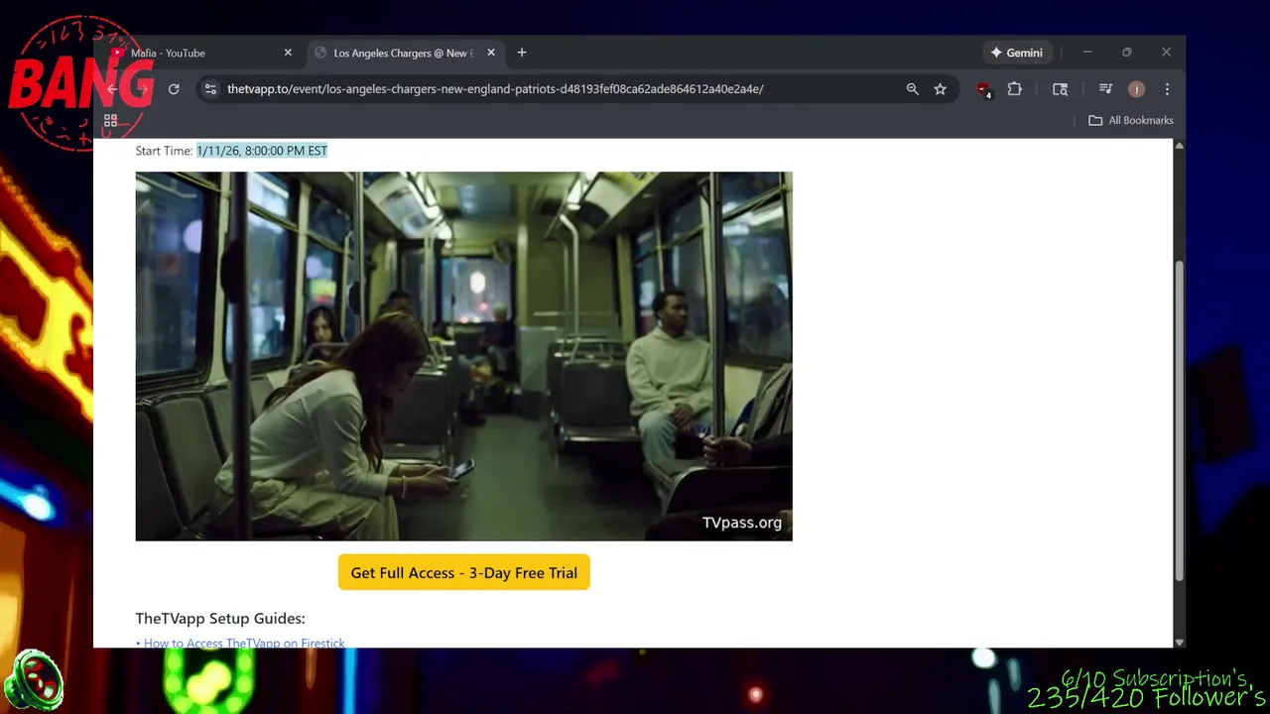
Task: Click TheTVapp Setup Guides heading
Action: click(x=220, y=618)
